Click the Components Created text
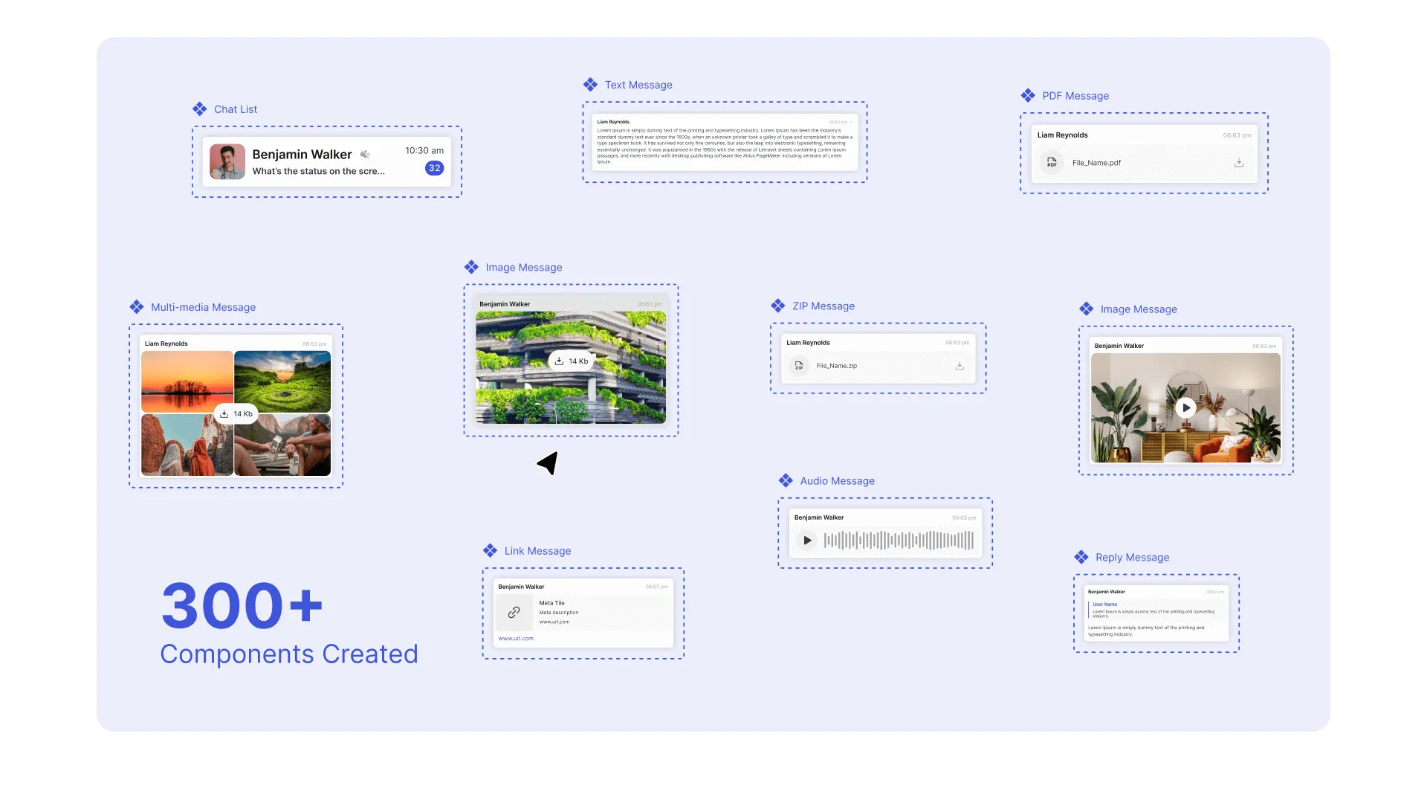Image resolution: width=1427 pixels, height=806 pixels. (x=289, y=654)
